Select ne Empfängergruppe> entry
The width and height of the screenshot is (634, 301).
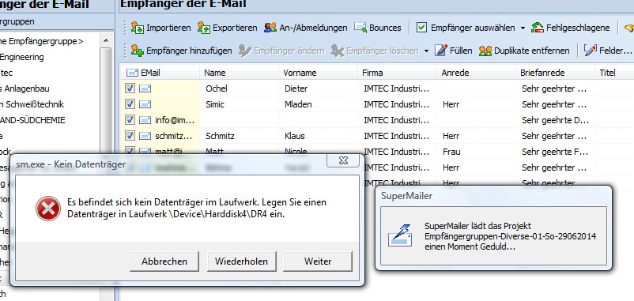point(42,41)
